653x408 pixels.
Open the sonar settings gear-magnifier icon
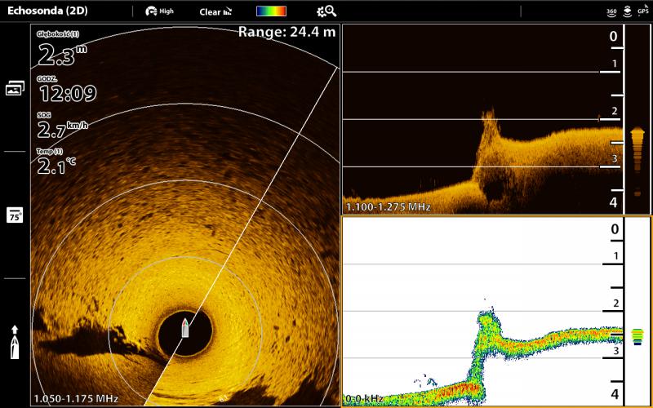[326, 11]
